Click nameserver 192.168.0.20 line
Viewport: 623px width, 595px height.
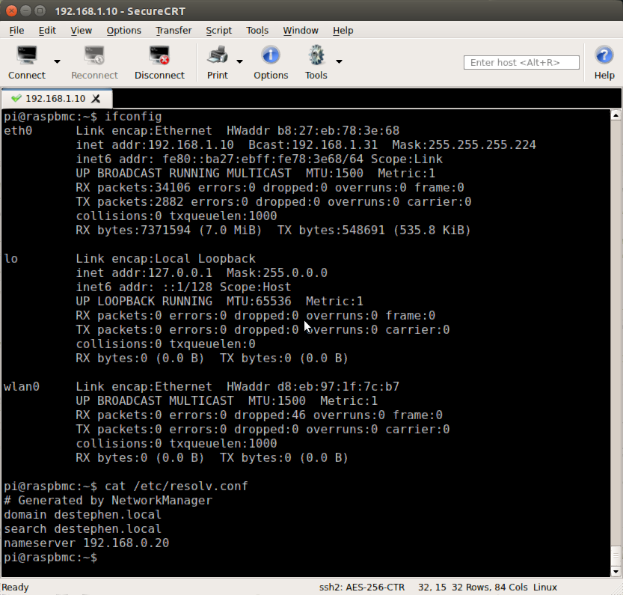point(86,543)
